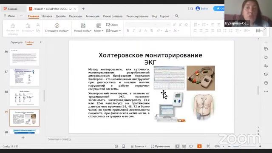Open the Сервис ribbon tab
Image resolution: width=272 pixels, height=153 pixels.
tap(164, 16)
